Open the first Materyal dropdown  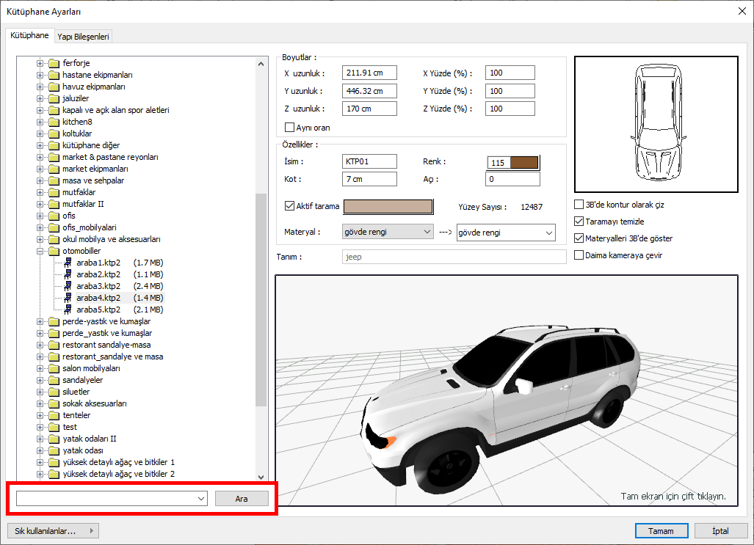point(388,233)
